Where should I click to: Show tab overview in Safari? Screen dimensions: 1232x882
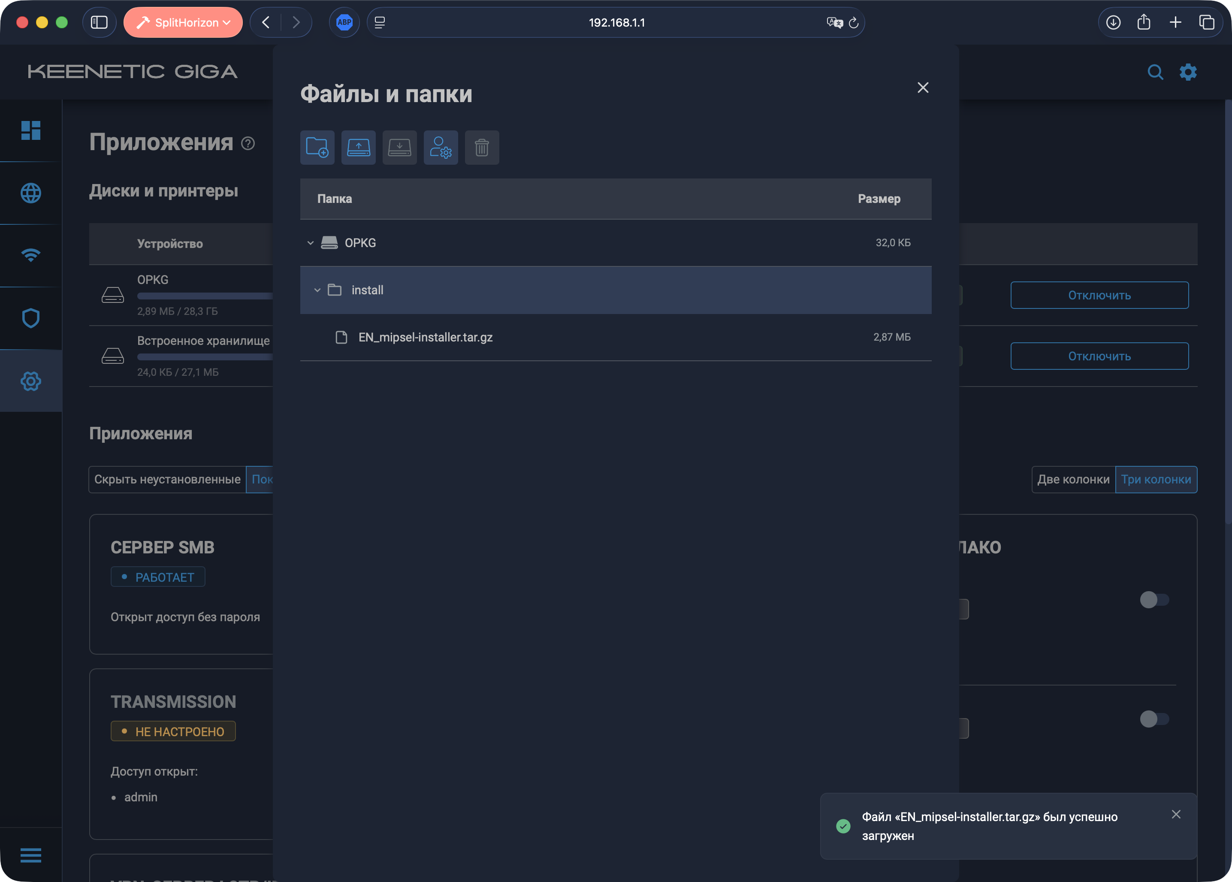tap(1207, 22)
